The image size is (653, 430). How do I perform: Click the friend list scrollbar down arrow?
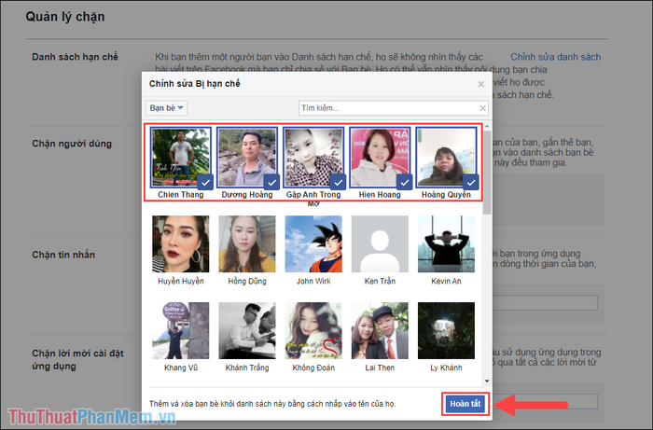(487, 381)
